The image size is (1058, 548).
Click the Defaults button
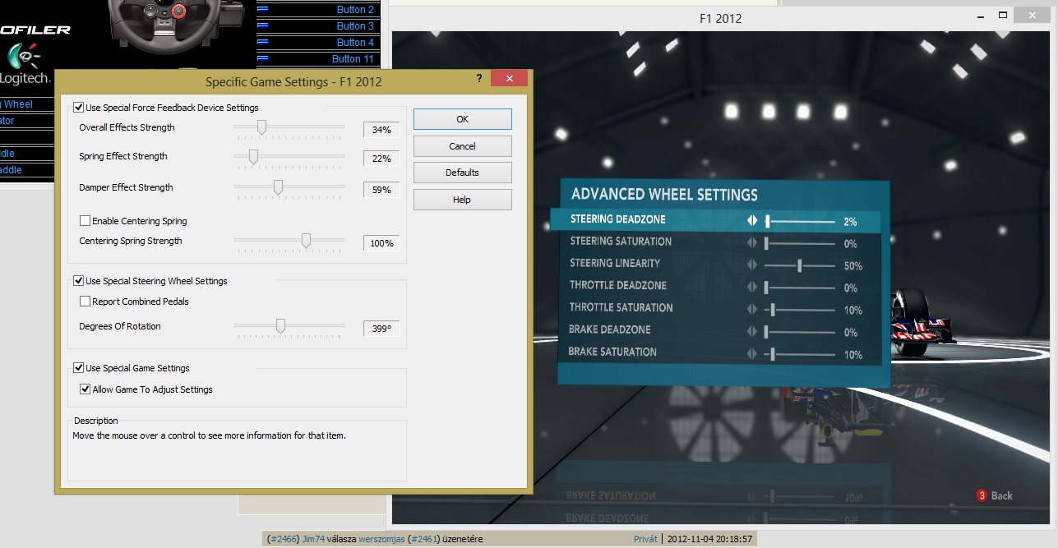tap(462, 173)
